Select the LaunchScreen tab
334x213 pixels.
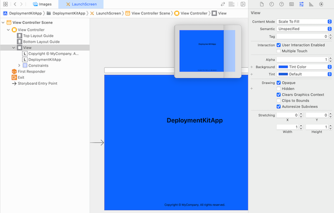pos(81,4)
